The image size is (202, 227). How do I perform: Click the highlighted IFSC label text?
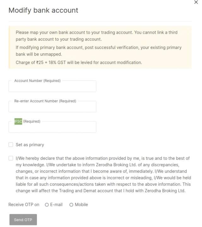coord(18,121)
